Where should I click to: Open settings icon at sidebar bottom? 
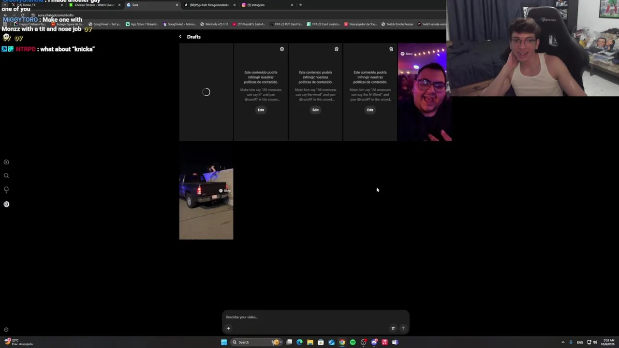(x=6, y=330)
